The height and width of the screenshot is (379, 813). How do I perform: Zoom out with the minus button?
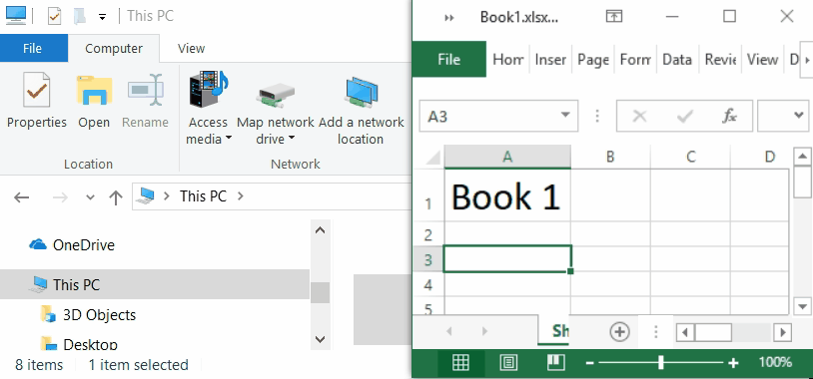click(589, 363)
